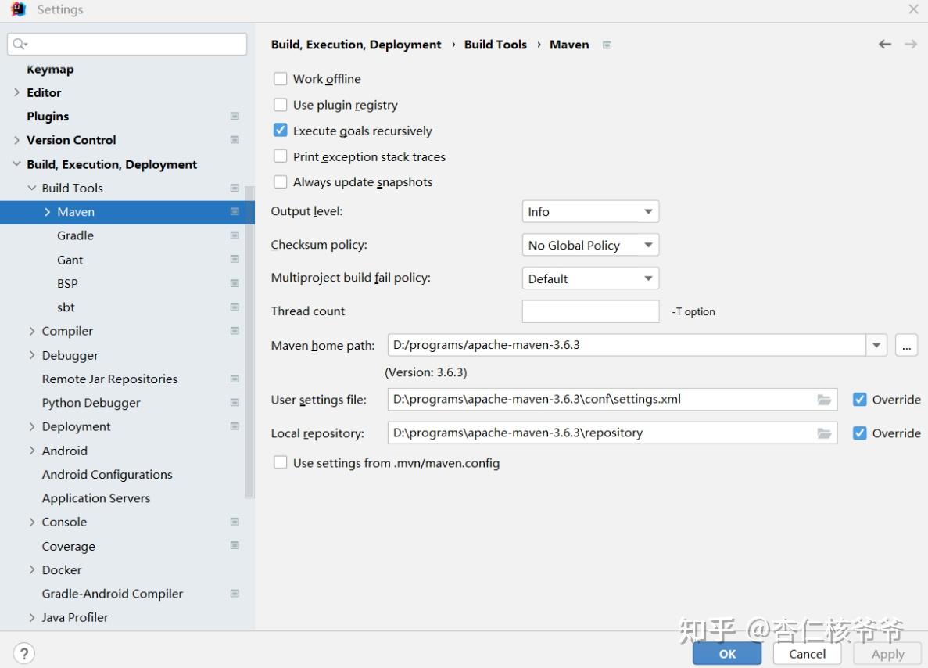Click the help question mark icon

pyautogui.click(x=24, y=653)
